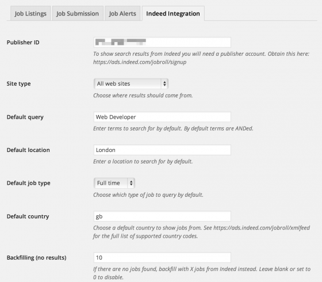Open the Default job type dropdown
This screenshot has width=322, height=282.
pos(114,183)
